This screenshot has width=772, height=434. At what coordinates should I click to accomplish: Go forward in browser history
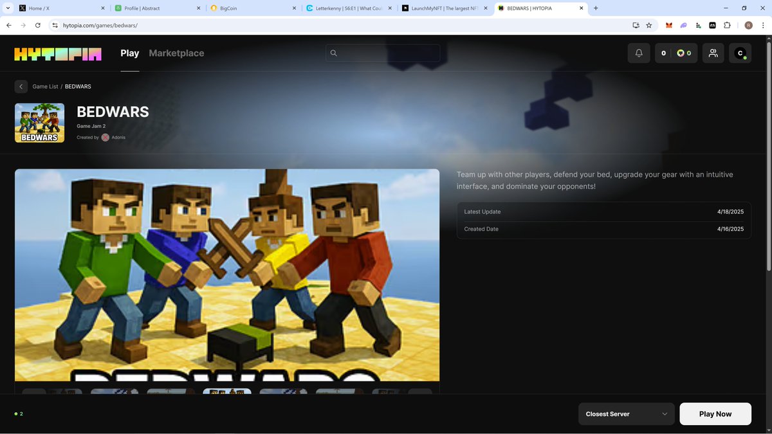click(x=23, y=25)
